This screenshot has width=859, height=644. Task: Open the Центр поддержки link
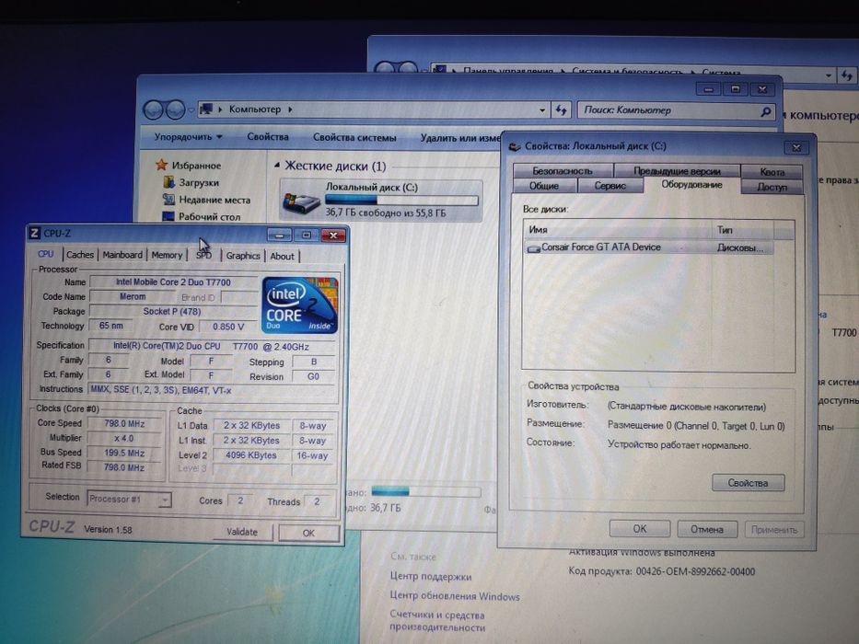coord(431,576)
